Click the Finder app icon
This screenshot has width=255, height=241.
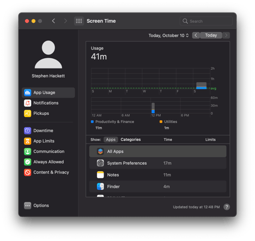coord(100,187)
